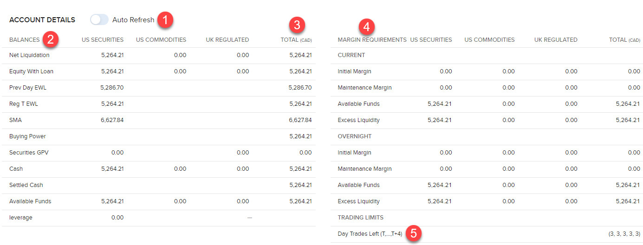
Task: Click Settled Cash total value 5,264.21
Action: [300, 185]
